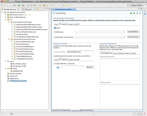The height and width of the screenshot is (116, 147).
Task: Switch to the Branding editor tab
Action: [x=89, y=110]
